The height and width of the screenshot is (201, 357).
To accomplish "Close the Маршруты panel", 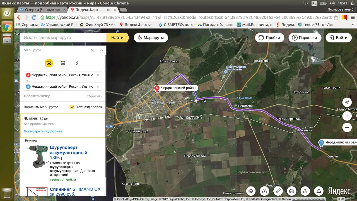I will point(92,50).
